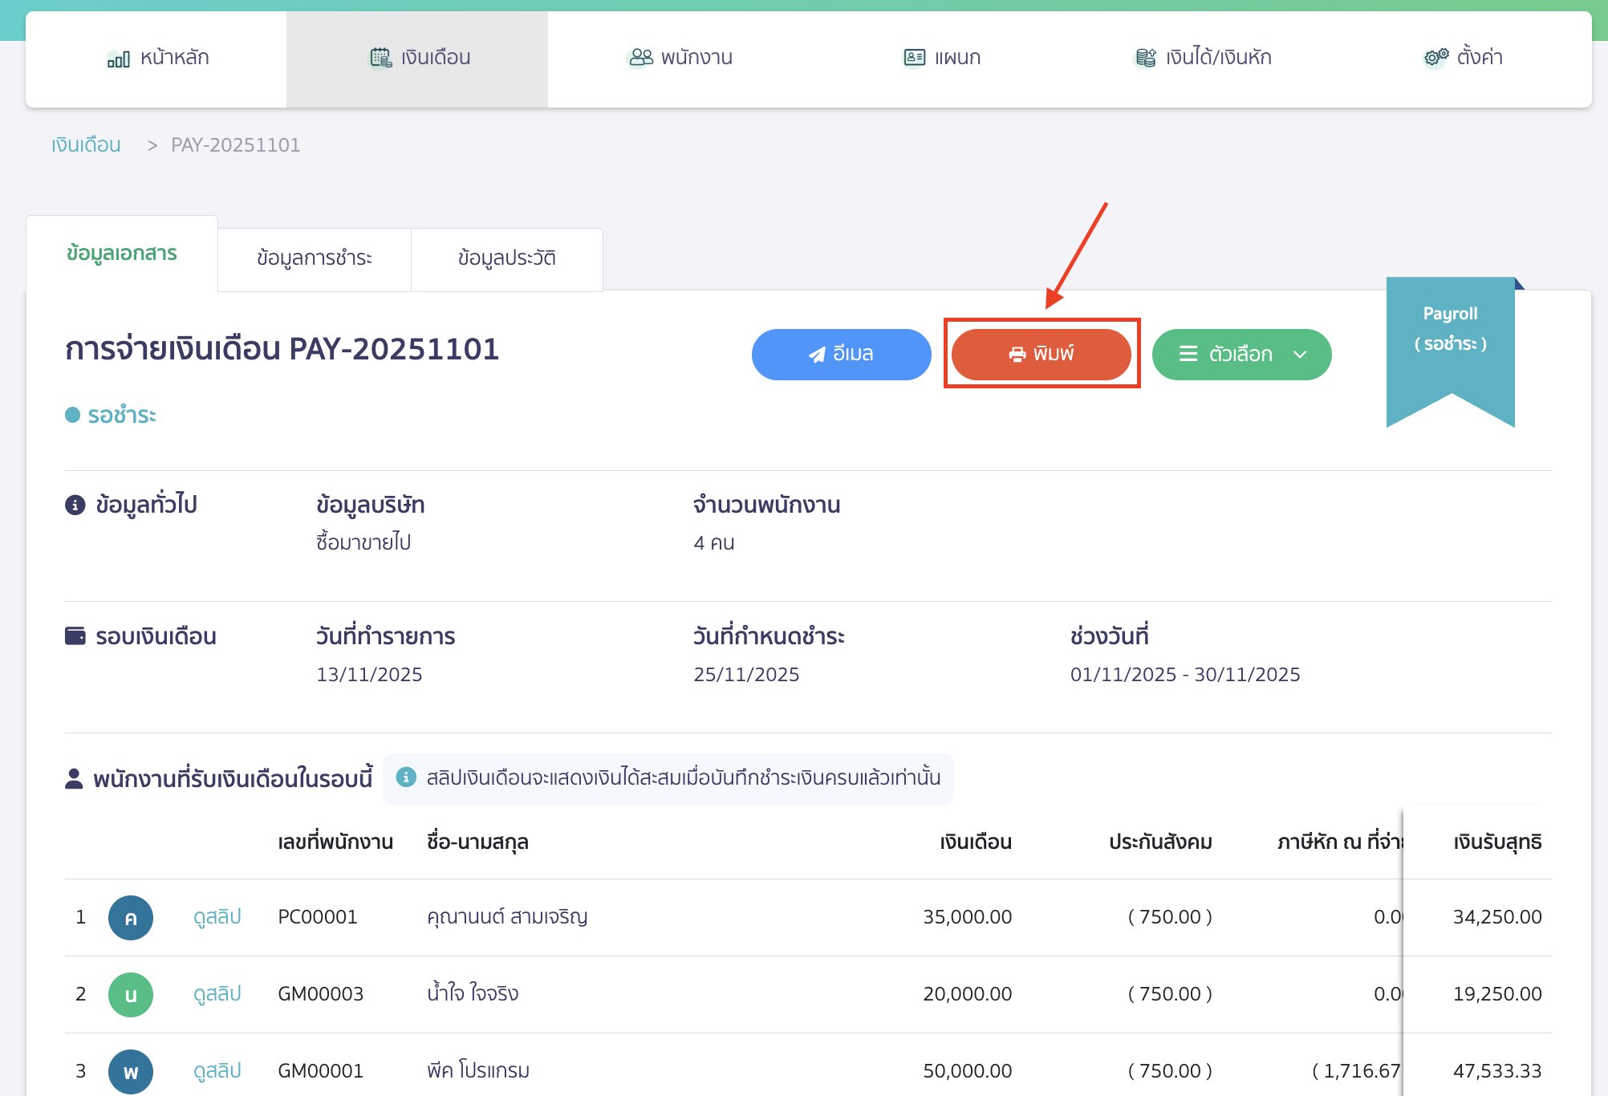Click the เงินเดือน calendar icon in navigation
The width and height of the screenshot is (1608, 1096).
(x=380, y=59)
